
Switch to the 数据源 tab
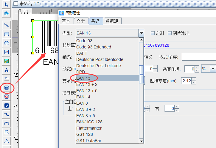[112, 21]
